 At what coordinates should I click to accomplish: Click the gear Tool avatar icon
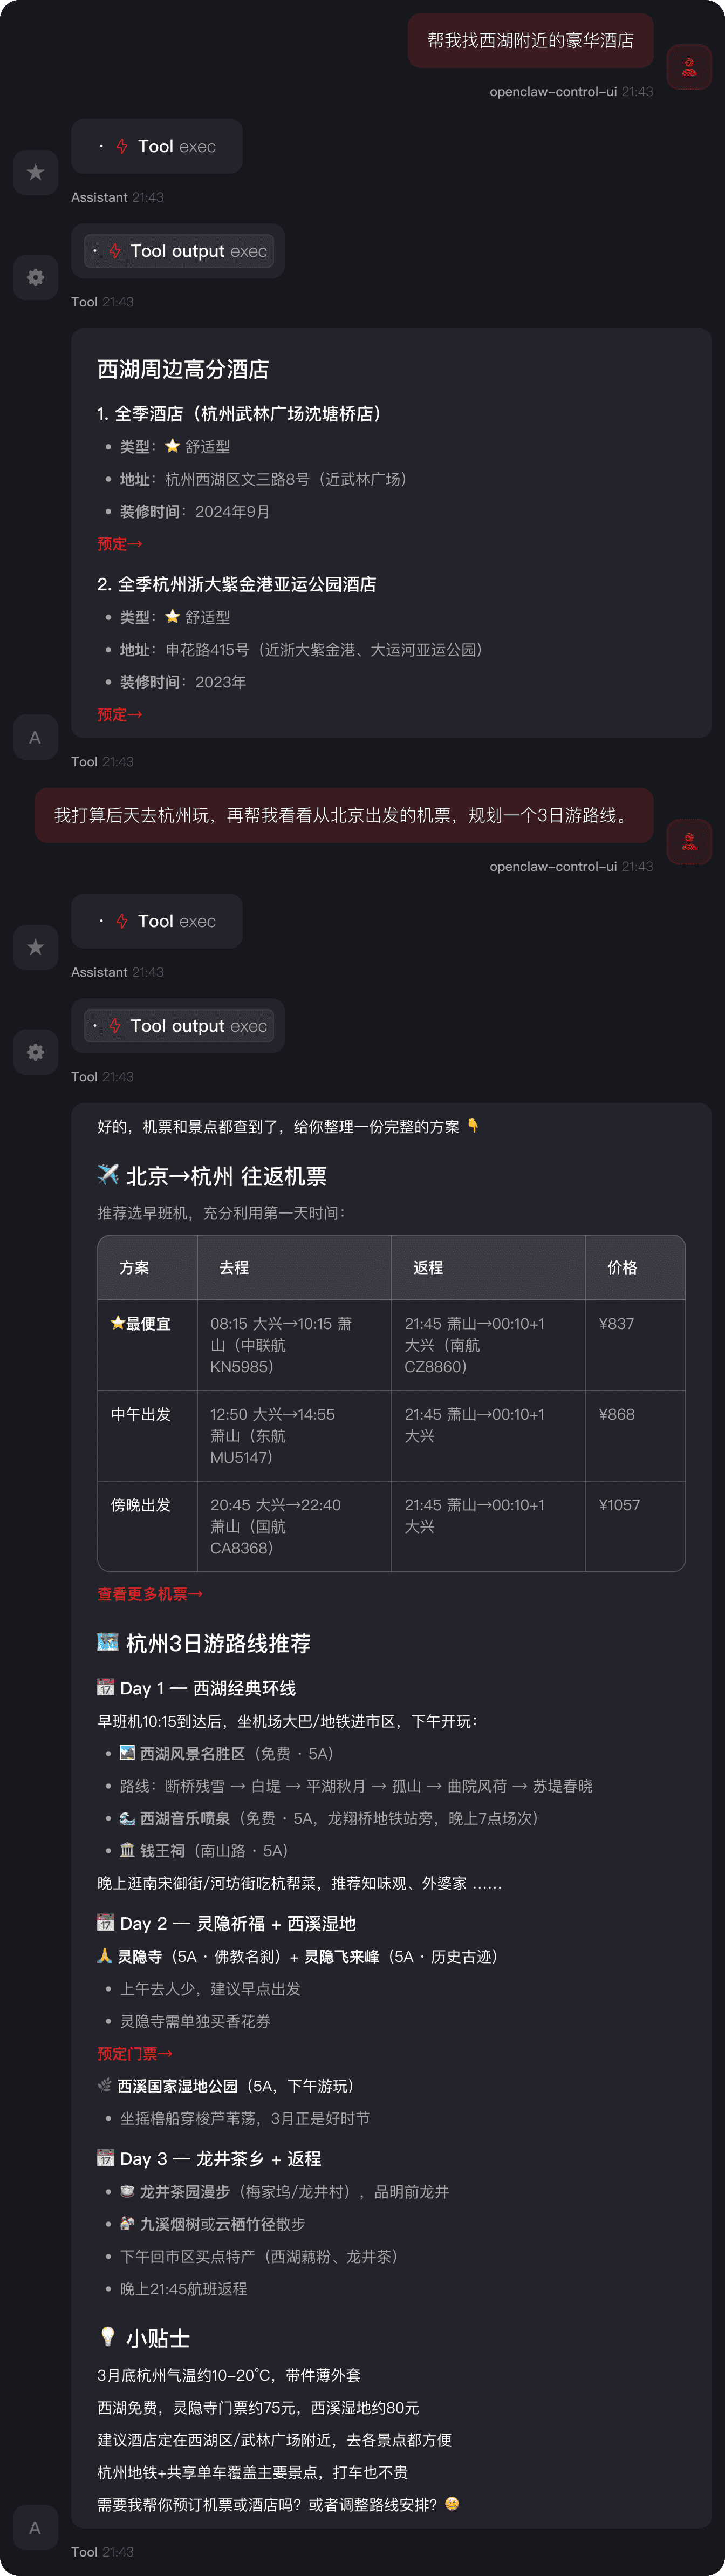(x=35, y=277)
